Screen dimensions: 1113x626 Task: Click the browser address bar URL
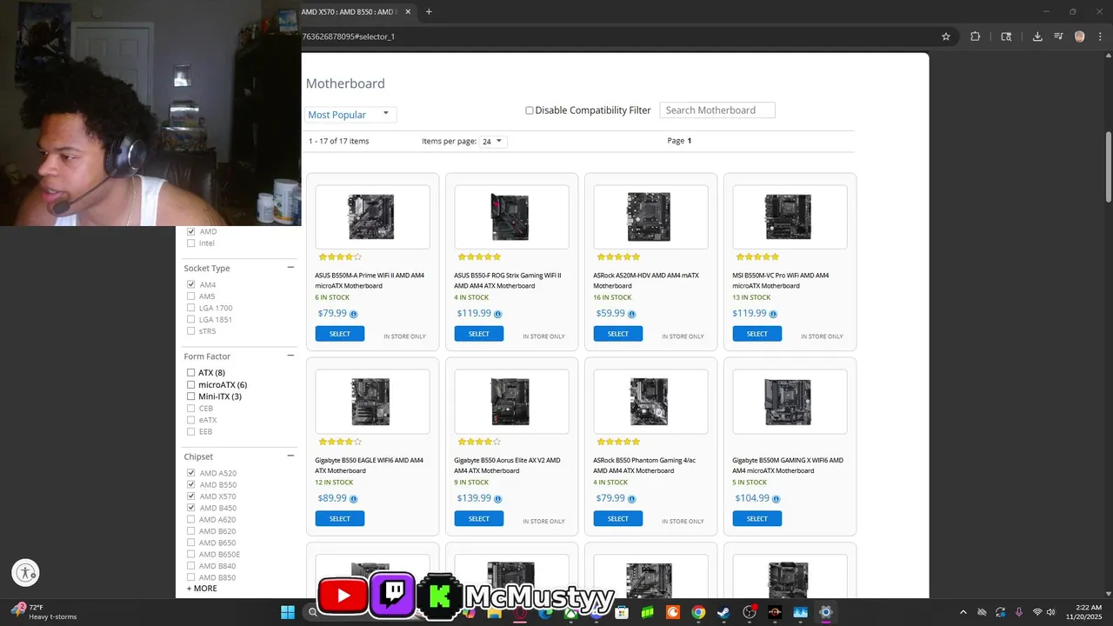click(x=349, y=37)
